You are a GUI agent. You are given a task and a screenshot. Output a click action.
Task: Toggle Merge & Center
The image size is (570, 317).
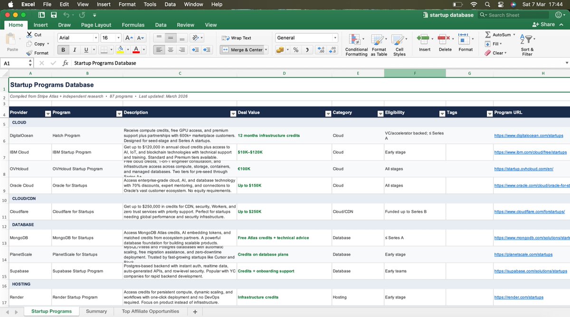[242, 50]
